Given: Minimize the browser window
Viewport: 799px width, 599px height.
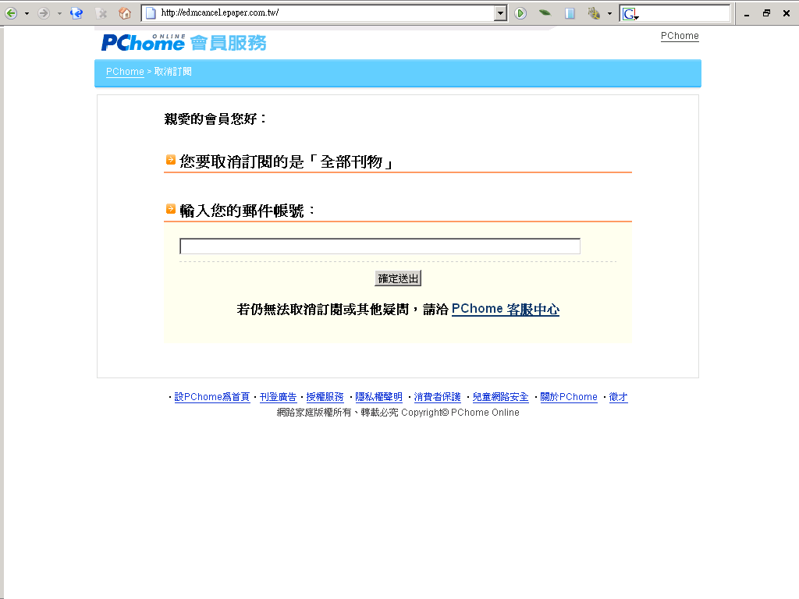Looking at the screenshot, I should click(747, 14).
